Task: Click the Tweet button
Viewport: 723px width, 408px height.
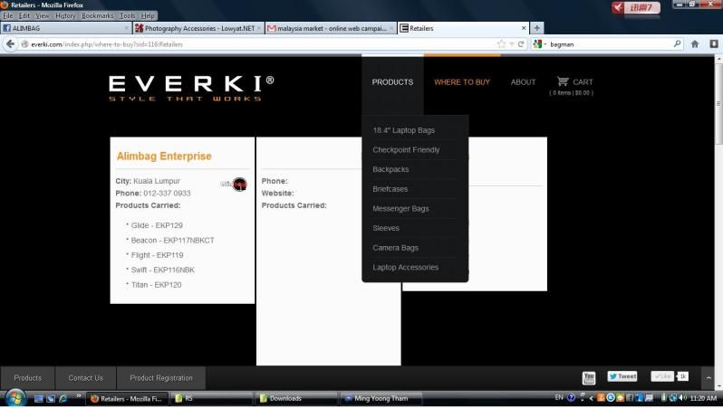Action: 622,376
